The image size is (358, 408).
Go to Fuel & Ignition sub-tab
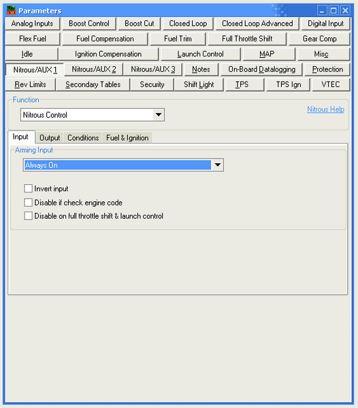click(x=127, y=137)
